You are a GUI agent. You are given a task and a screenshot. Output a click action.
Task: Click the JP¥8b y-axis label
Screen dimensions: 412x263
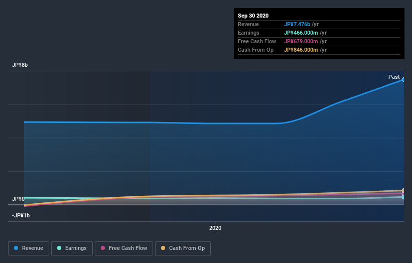(x=20, y=65)
